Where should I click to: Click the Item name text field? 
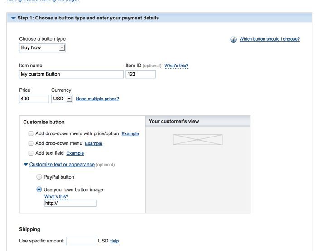[71, 74]
